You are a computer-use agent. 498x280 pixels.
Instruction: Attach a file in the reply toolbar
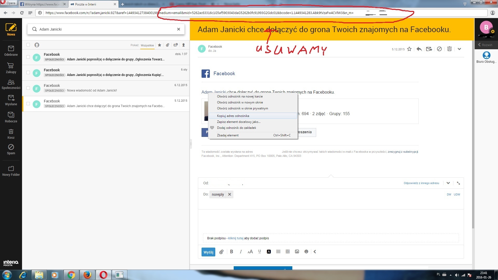click(x=221, y=252)
